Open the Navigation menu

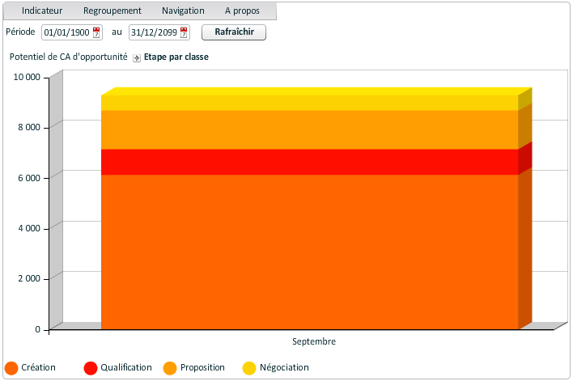pyautogui.click(x=183, y=11)
